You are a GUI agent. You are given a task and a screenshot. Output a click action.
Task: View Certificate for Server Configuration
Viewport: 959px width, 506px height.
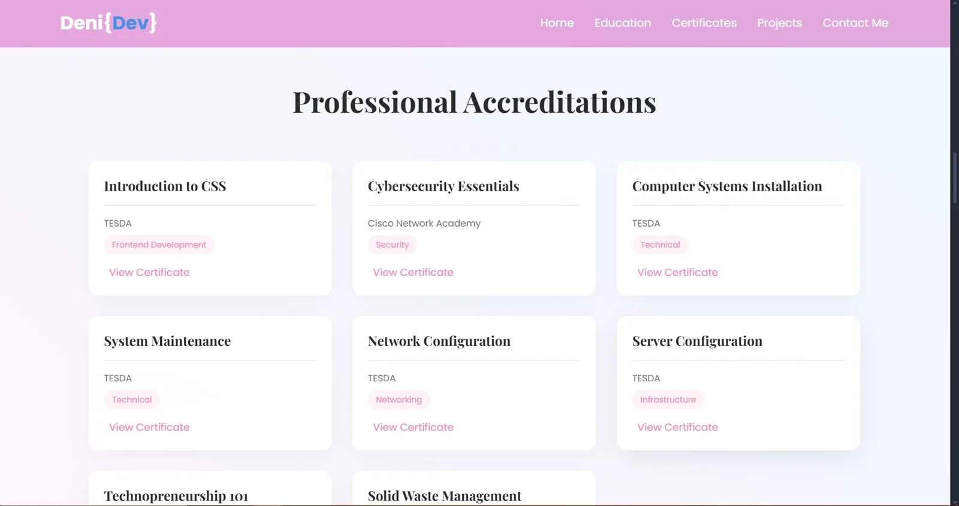[677, 427]
